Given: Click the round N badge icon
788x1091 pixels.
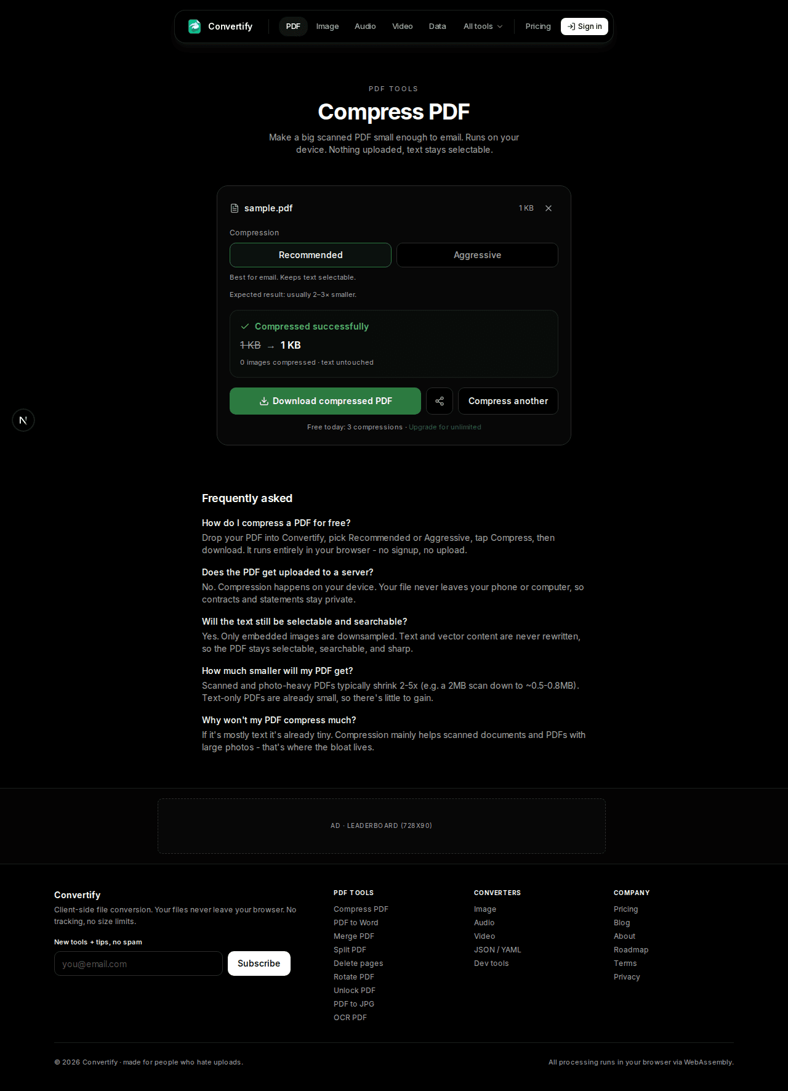Looking at the screenshot, I should [23, 420].
